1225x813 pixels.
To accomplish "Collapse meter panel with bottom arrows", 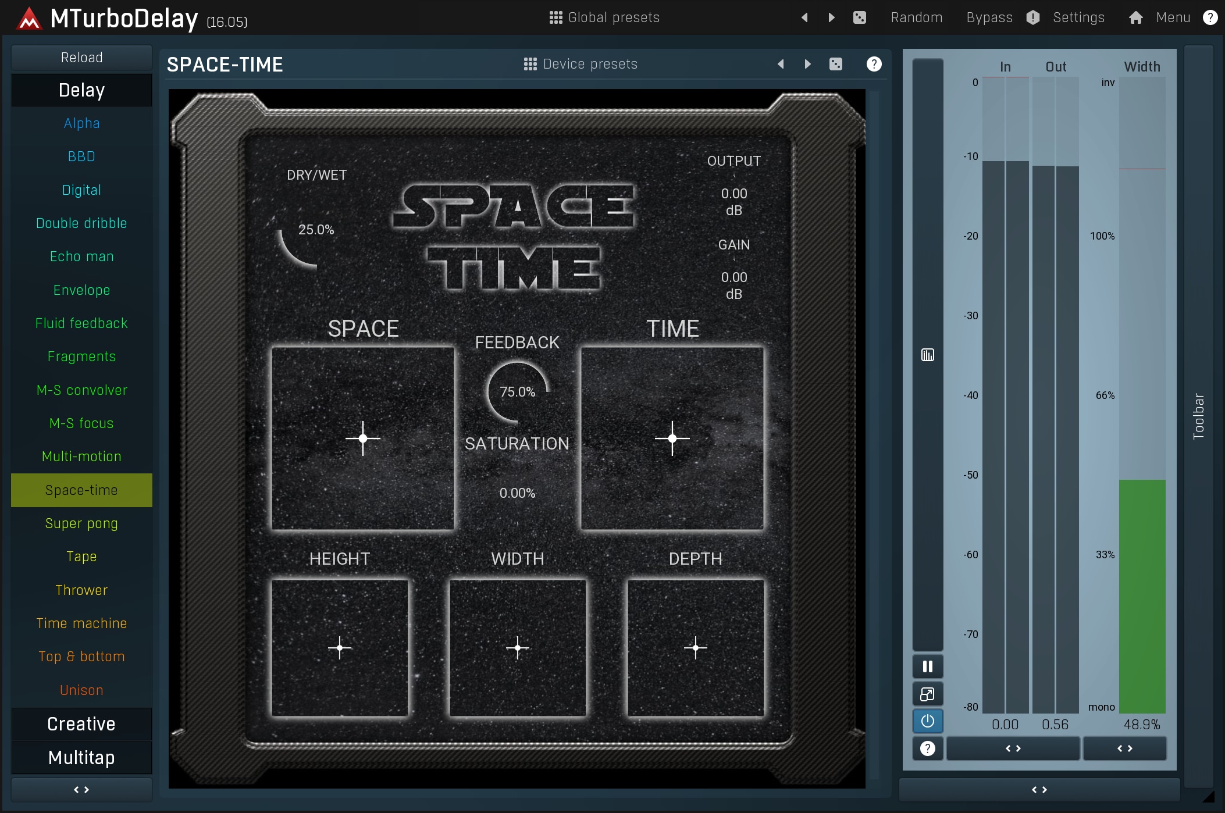I will point(1039,790).
